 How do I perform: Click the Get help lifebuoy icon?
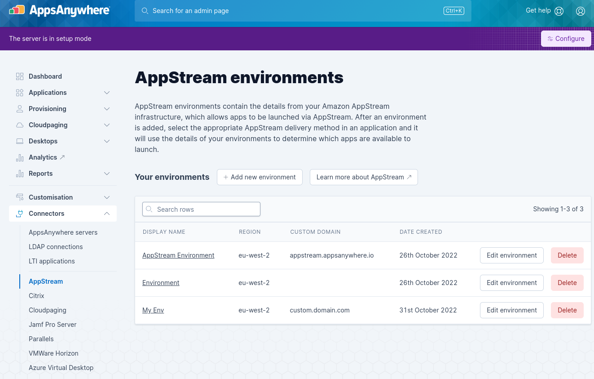[559, 11]
